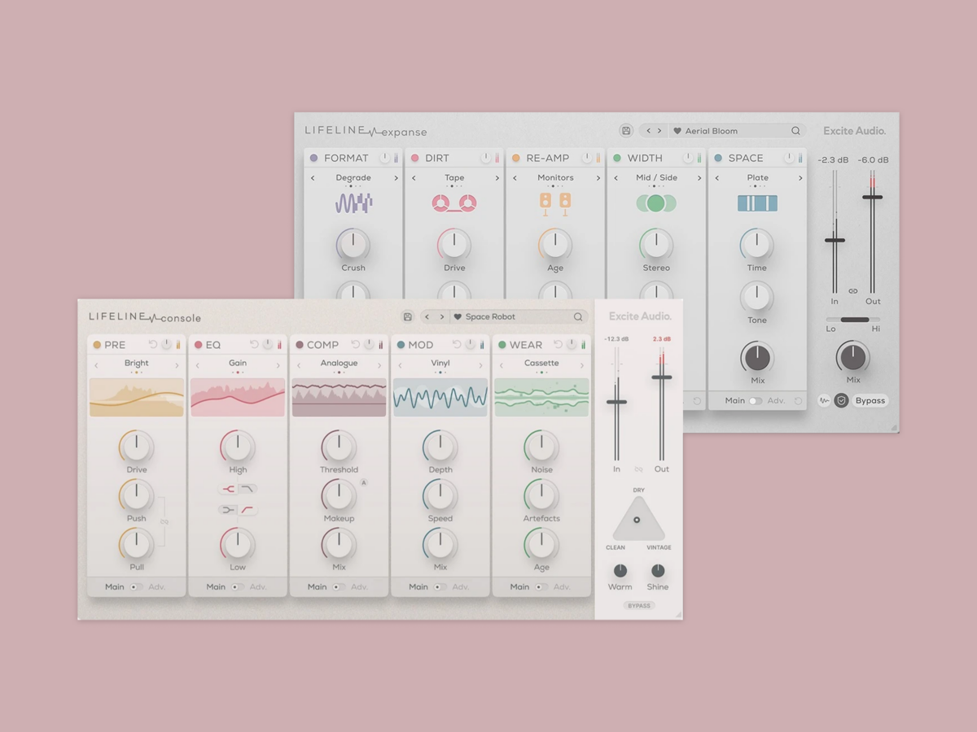This screenshot has height=732, width=977.
Task: Reset the PRE module in Console
Action: pyautogui.click(x=153, y=345)
